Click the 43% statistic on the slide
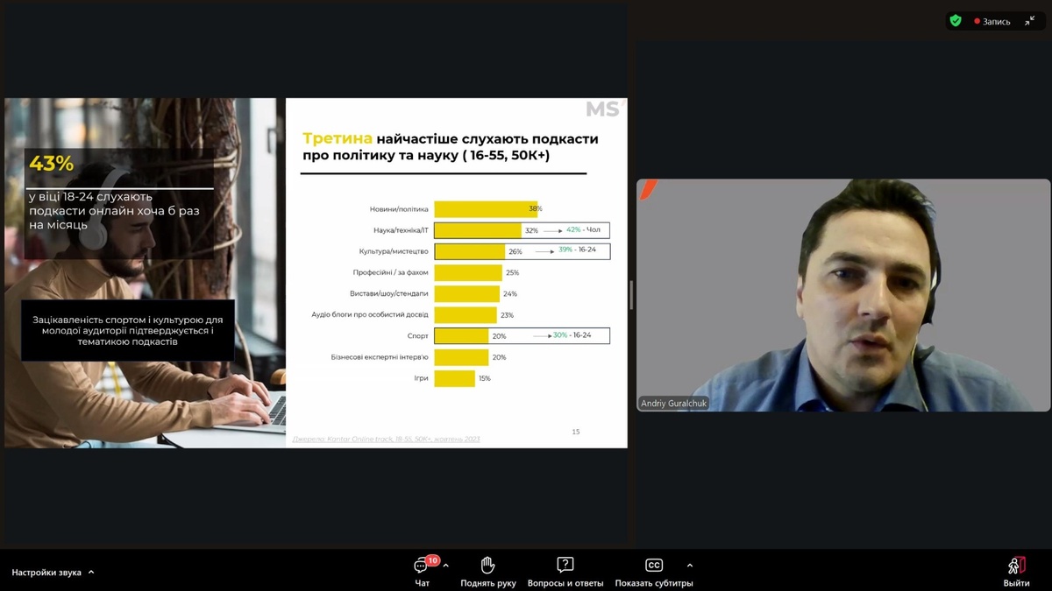 [x=52, y=164]
